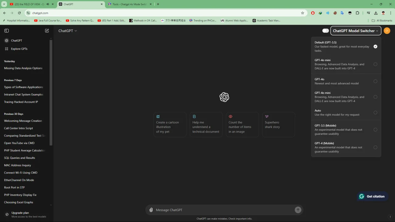Screen dimensions: 395x222
Task: Open the Extensions puzzle piece icon
Action: click(x=357, y=13)
